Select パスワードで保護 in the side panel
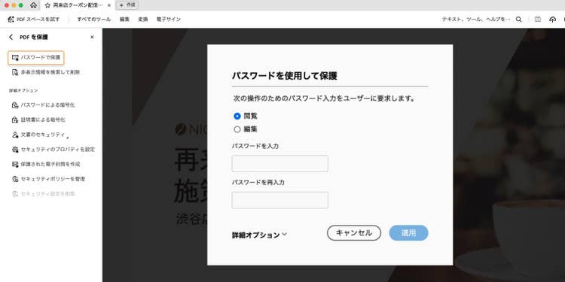565x282 pixels. tap(36, 58)
